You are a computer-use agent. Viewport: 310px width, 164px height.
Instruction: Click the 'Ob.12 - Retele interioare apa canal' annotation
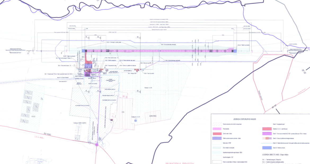[x=127, y=60]
